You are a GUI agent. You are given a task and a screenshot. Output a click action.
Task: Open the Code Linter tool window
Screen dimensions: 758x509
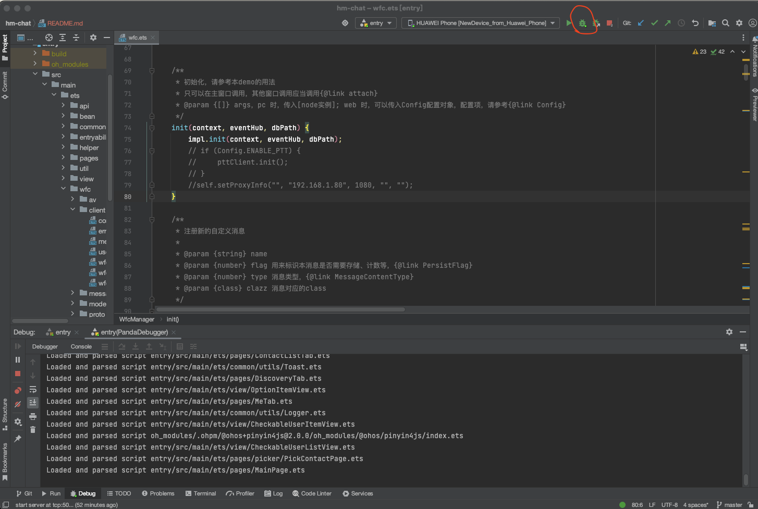pos(312,493)
